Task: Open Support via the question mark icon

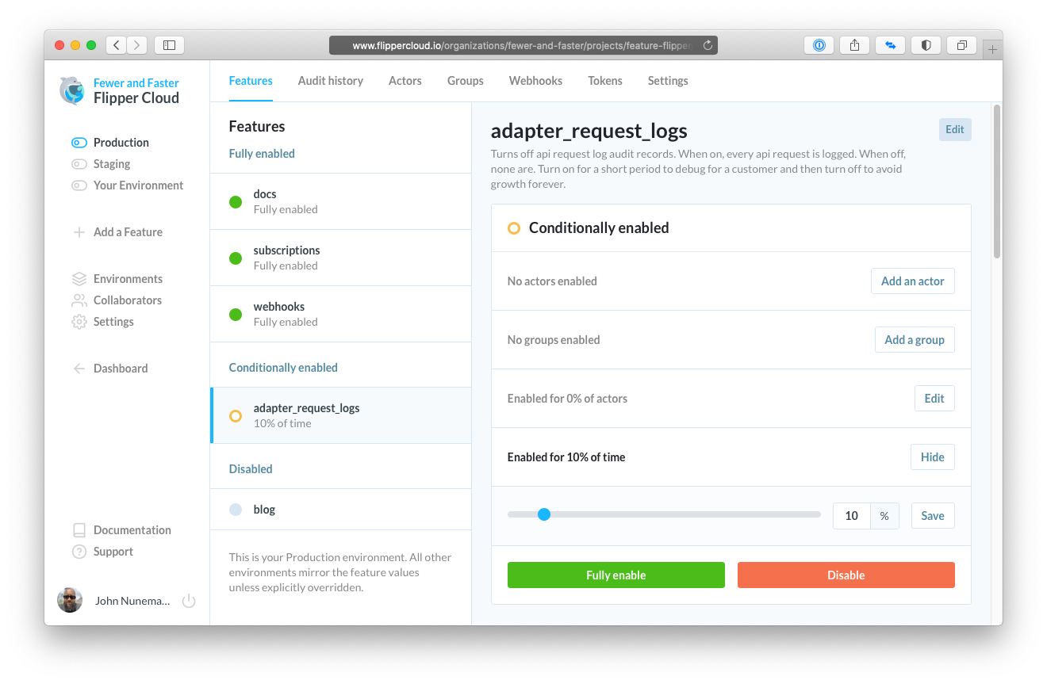Action: 78,551
